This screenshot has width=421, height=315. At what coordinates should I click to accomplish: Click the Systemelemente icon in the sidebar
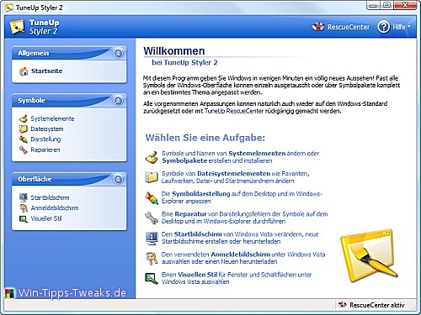(x=24, y=118)
